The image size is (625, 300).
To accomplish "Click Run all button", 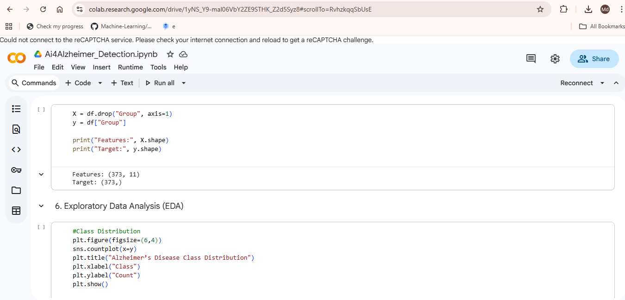I will click(160, 83).
